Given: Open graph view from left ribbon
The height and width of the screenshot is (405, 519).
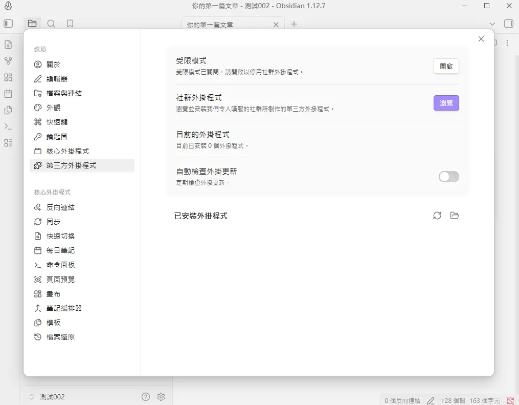Looking at the screenshot, I should tap(8, 61).
